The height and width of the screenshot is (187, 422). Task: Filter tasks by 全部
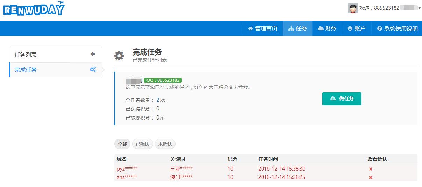(x=122, y=144)
